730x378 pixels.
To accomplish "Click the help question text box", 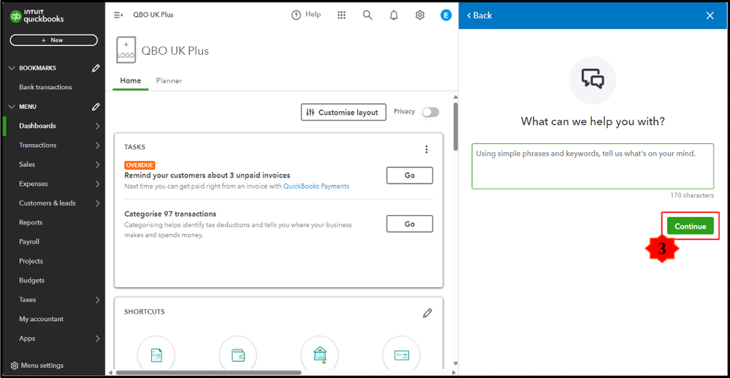I will pyautogui.click(x=593, y=167).
